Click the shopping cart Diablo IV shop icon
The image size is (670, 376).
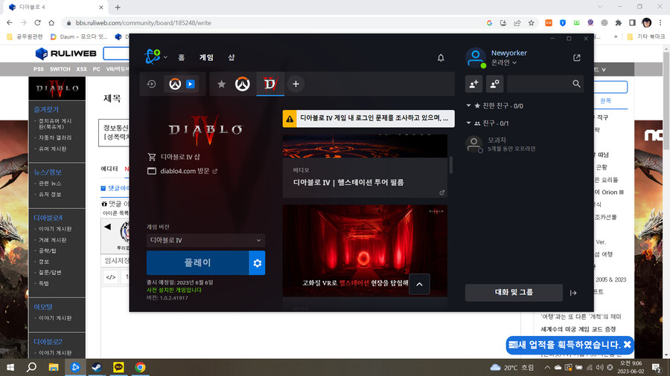click(151, 157)
